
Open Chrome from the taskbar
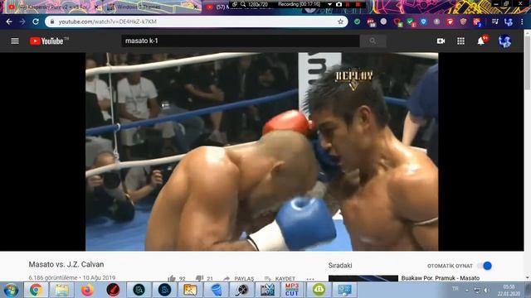(x=36, y=290)
